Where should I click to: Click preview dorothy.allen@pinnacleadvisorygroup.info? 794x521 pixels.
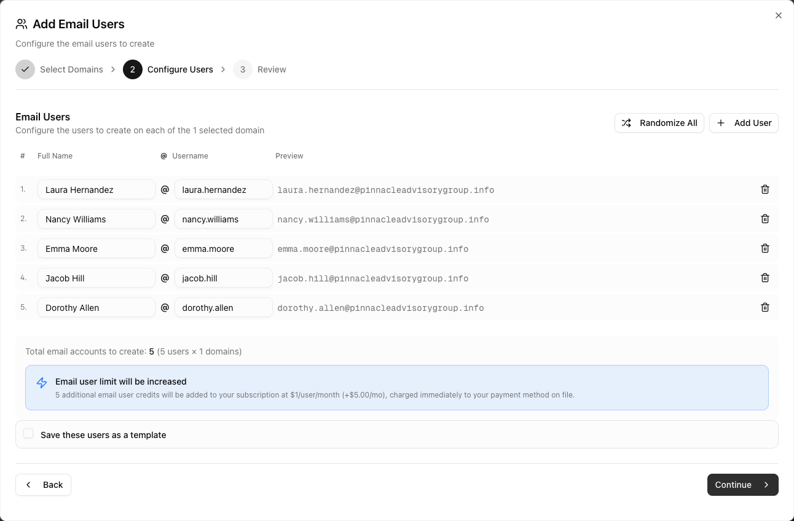(x=380, y=308)
